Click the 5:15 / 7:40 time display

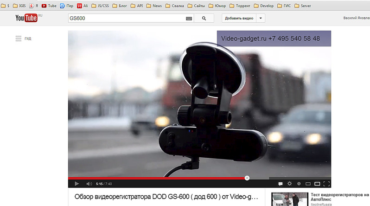coord(104,184)
